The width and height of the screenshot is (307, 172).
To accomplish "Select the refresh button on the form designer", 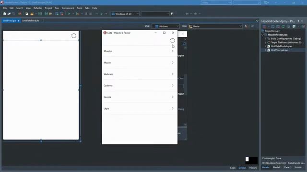I will [x=74, y=36].
